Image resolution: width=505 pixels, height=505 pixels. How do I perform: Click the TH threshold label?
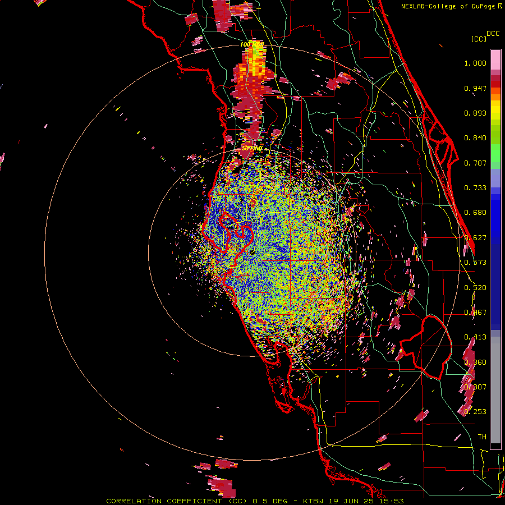click(482, 437)
